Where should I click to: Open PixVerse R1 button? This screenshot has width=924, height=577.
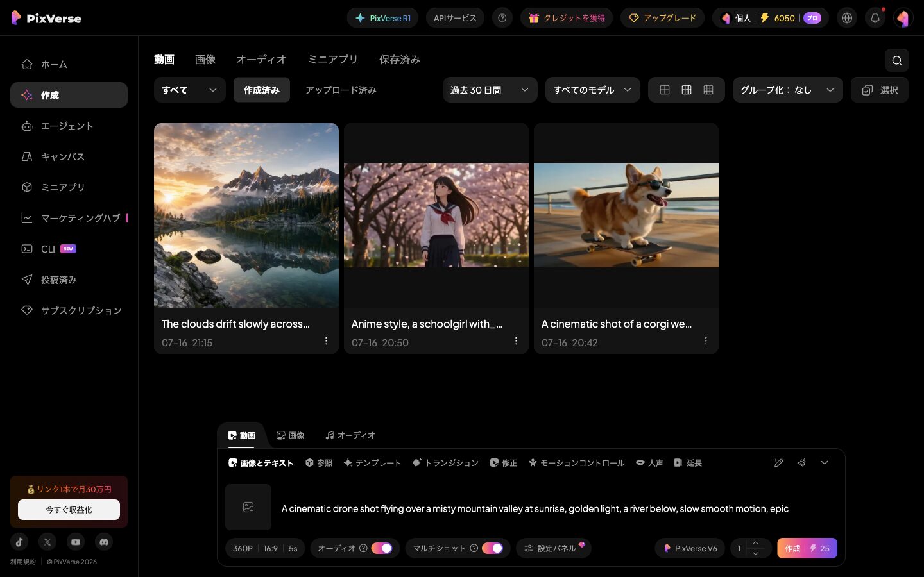click(x=382, y=18)
